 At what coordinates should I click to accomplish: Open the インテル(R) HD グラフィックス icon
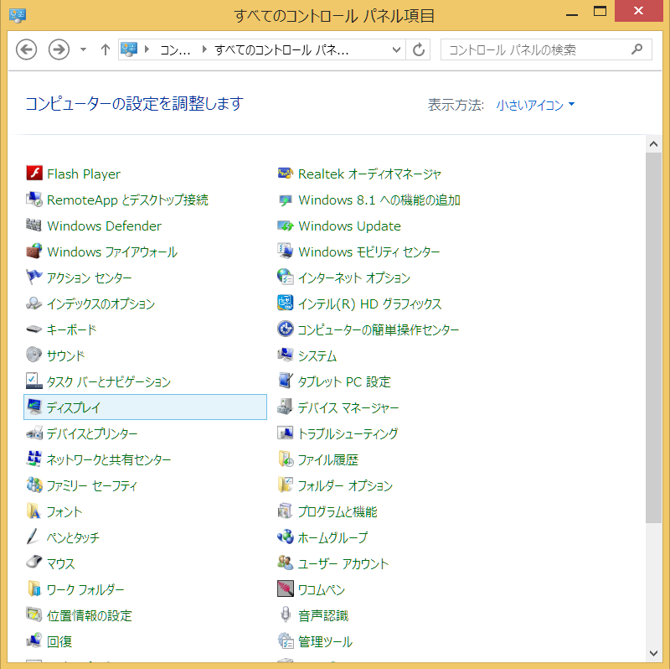coord(286,303)
